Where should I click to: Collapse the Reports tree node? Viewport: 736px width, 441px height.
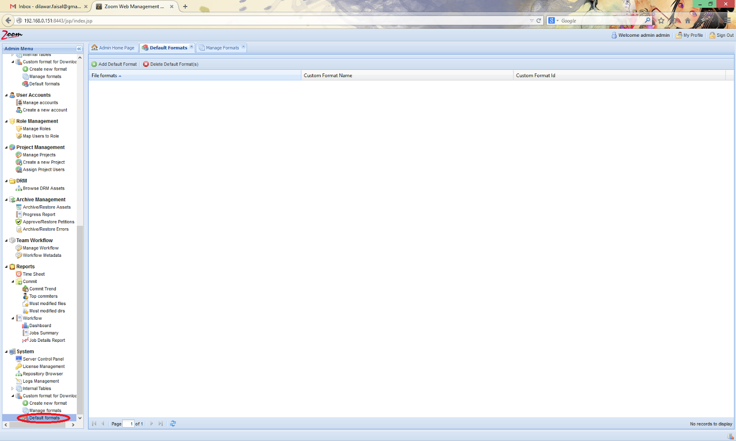6,267
